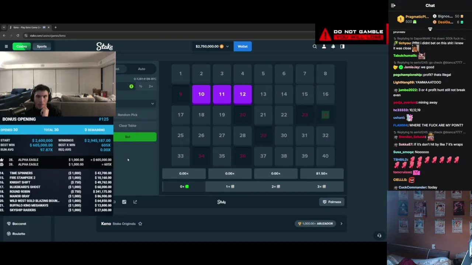The height and width of the screenshot is (265, 472).
Task: Switch to the Casino tab
Action: click(21, 46)
